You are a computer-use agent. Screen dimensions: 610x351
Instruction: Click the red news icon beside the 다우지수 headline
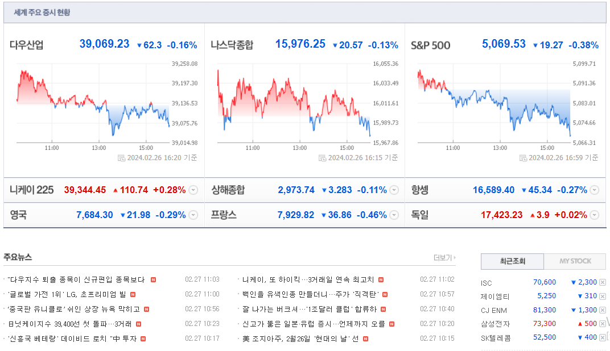pos(153,280)
